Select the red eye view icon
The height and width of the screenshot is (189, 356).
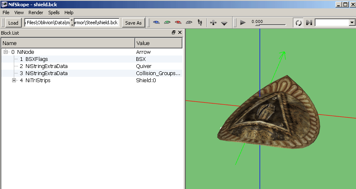click(x=178, y=23)
